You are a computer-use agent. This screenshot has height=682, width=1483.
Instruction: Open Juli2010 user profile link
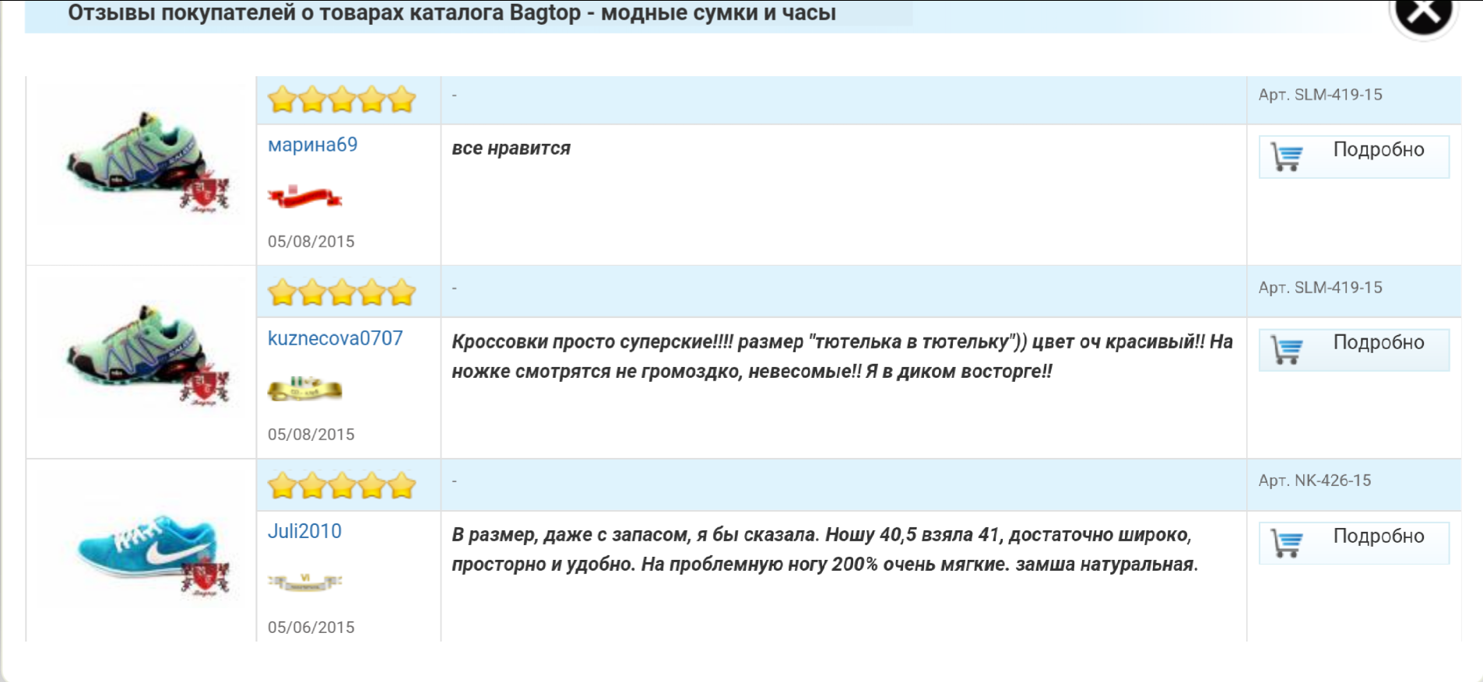click(x=304, y=531)
